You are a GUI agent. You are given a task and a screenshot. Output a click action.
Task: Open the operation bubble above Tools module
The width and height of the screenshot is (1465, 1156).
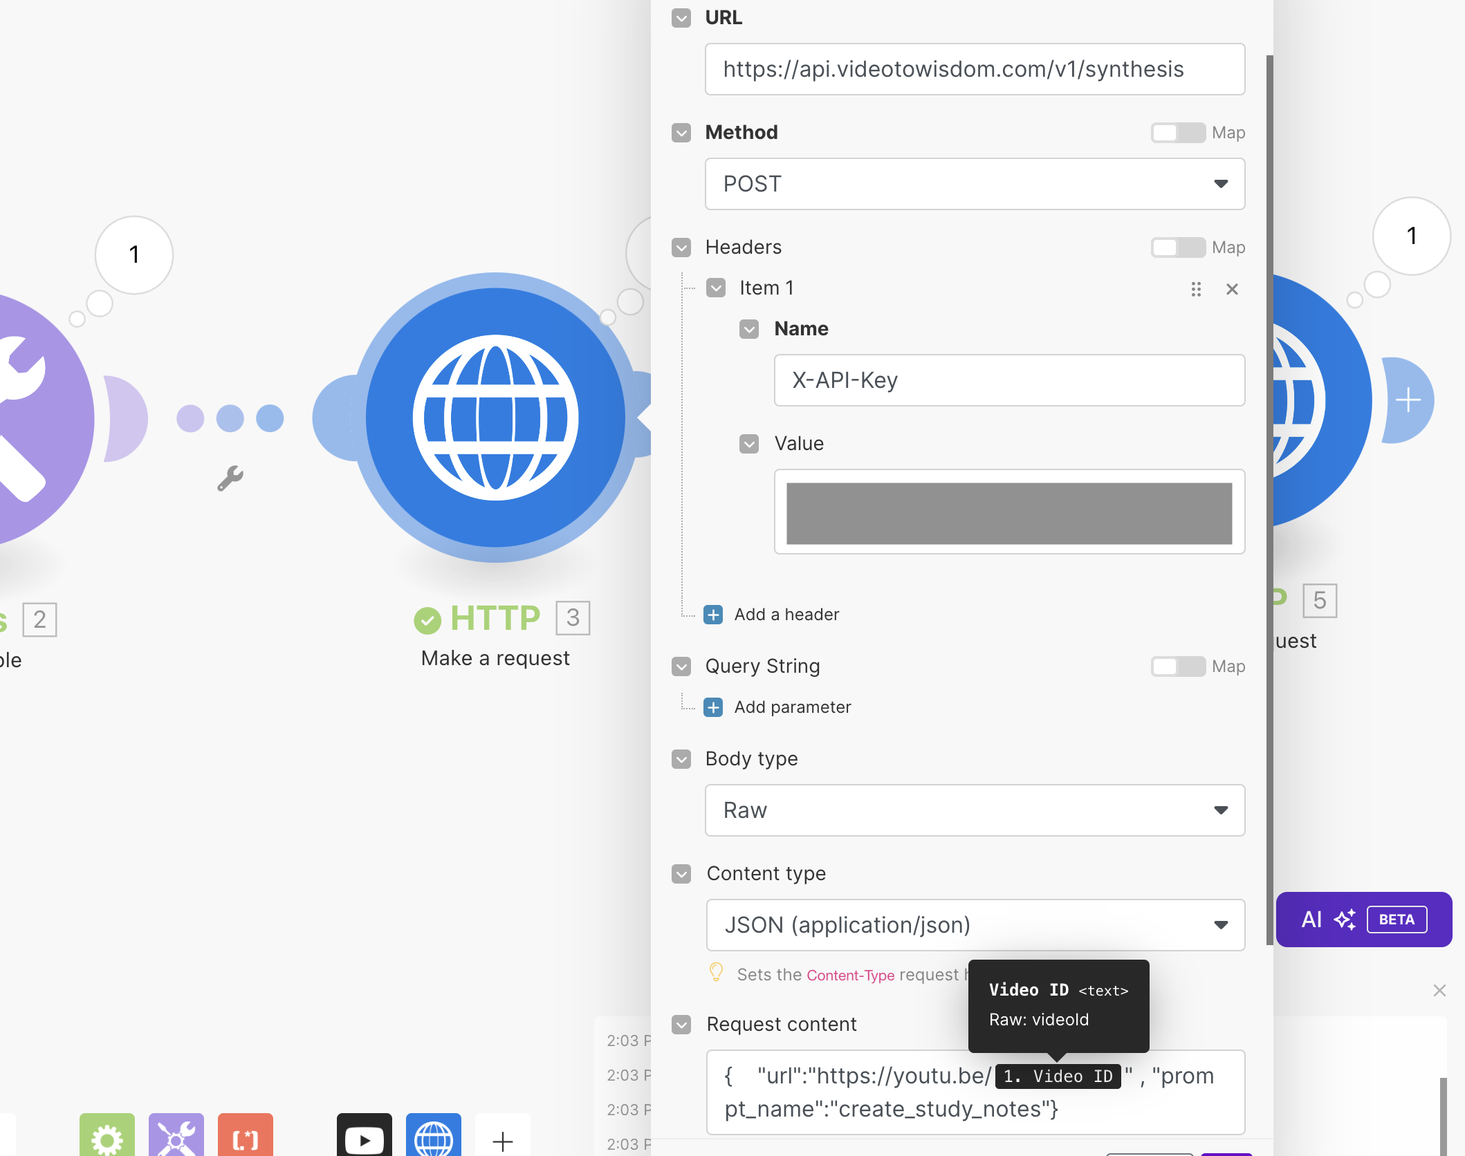[x=134, y=254]
